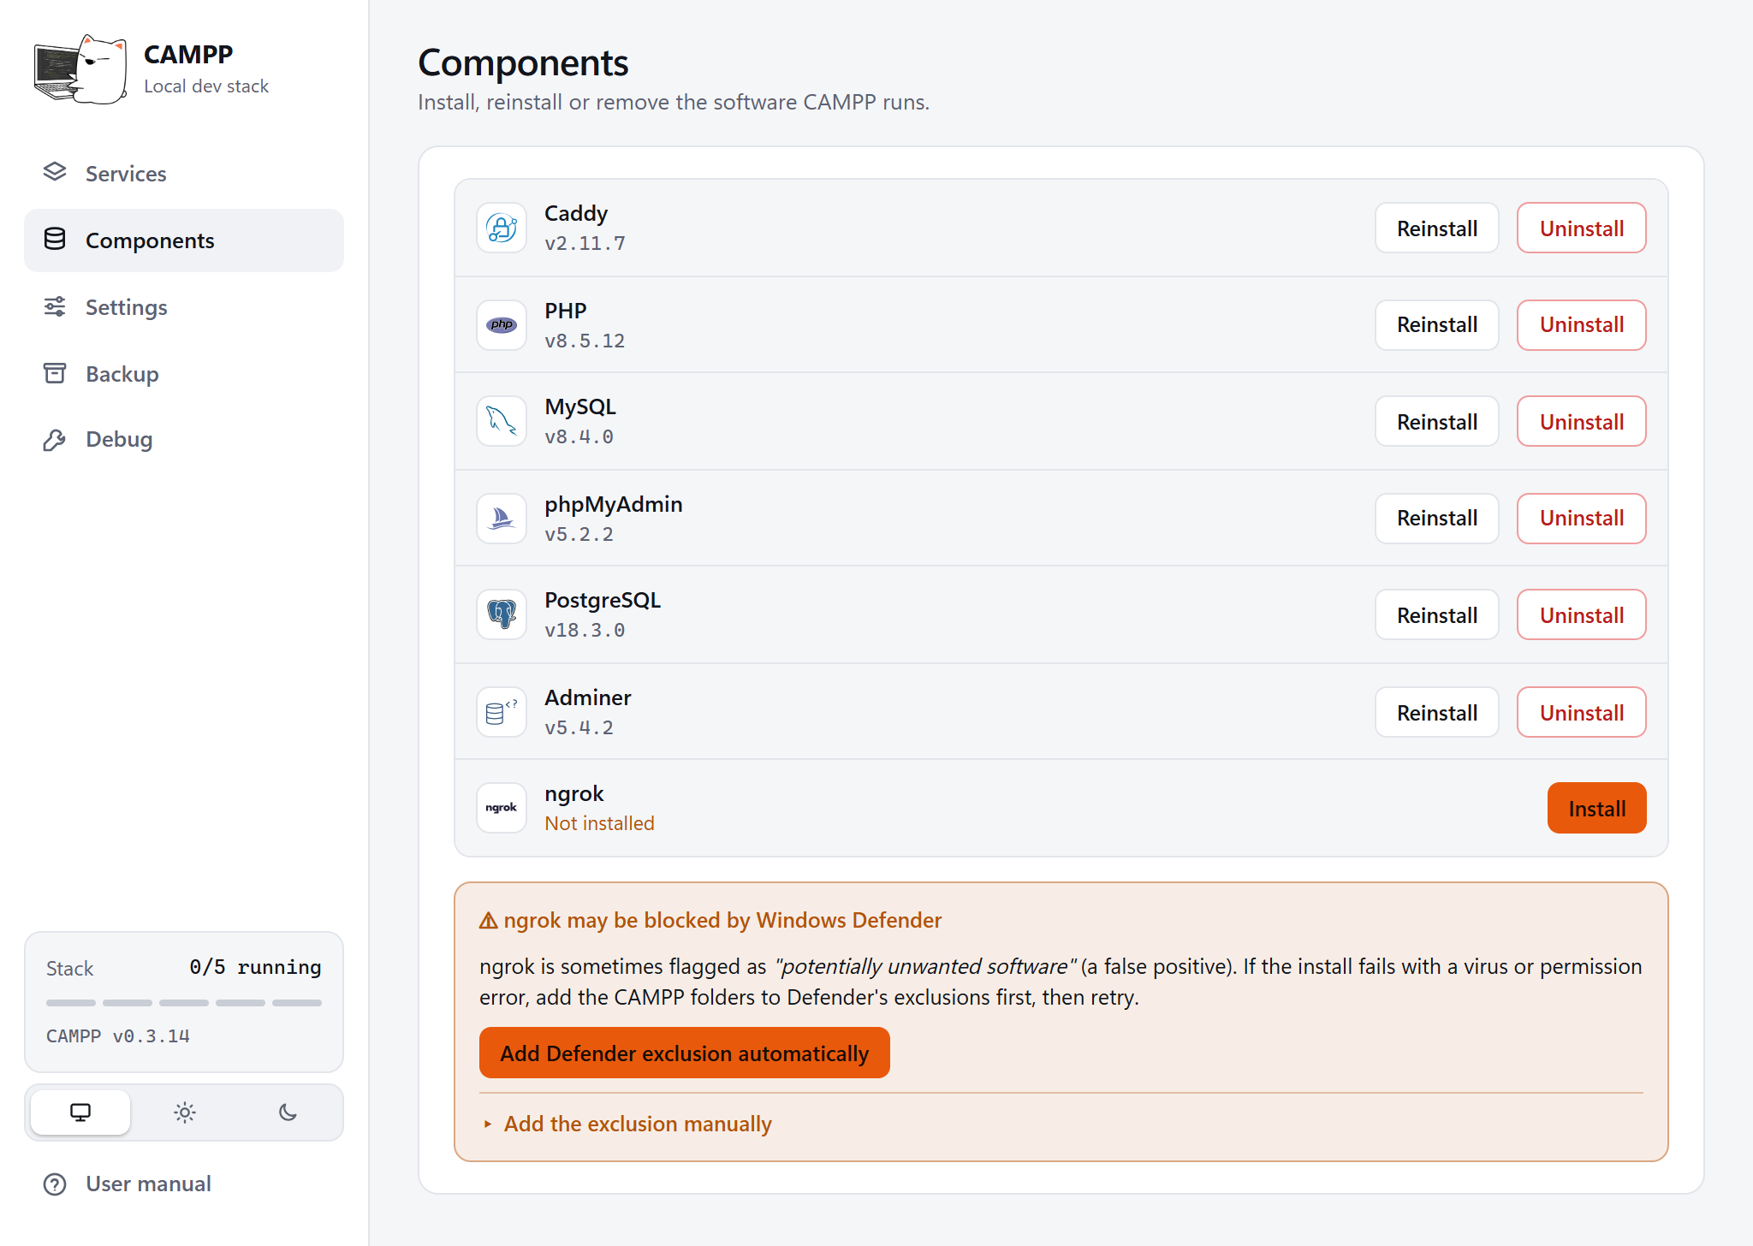1753x1246 pixels.
Task: Reinstall Adminer
Action: point(1437,712)
